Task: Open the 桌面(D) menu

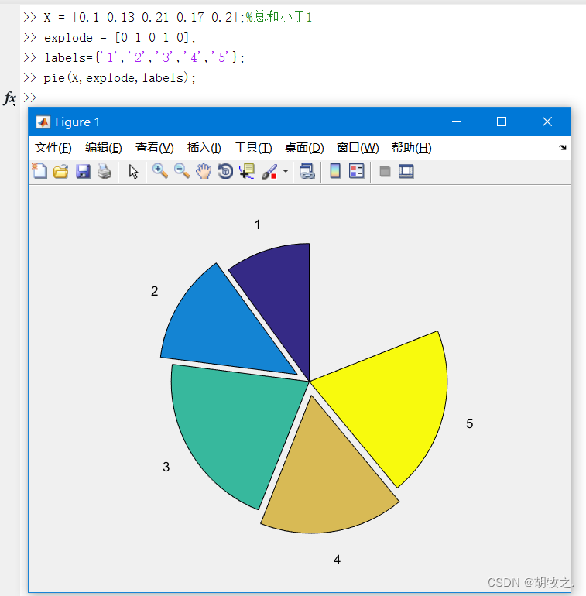Action: point(304,148)
